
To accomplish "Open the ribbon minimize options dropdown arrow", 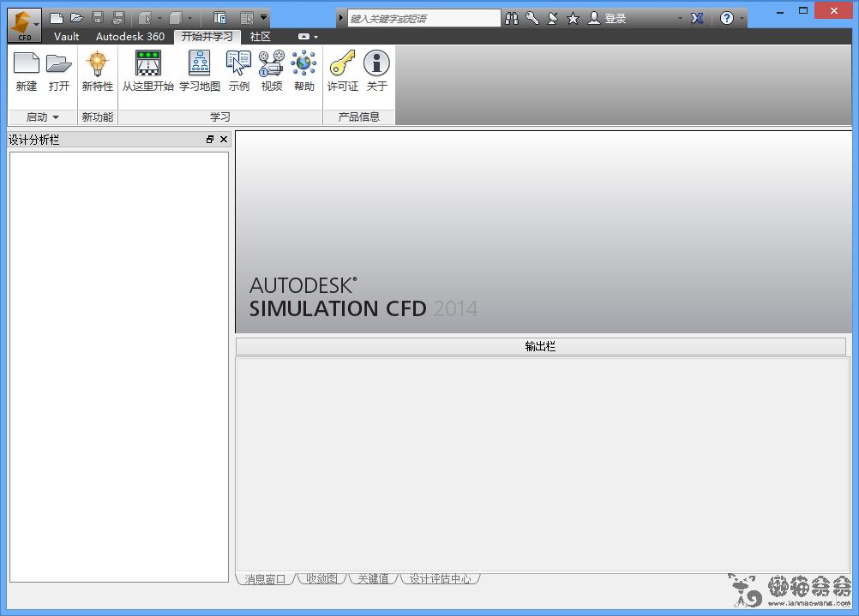I will tap(316, 37).
